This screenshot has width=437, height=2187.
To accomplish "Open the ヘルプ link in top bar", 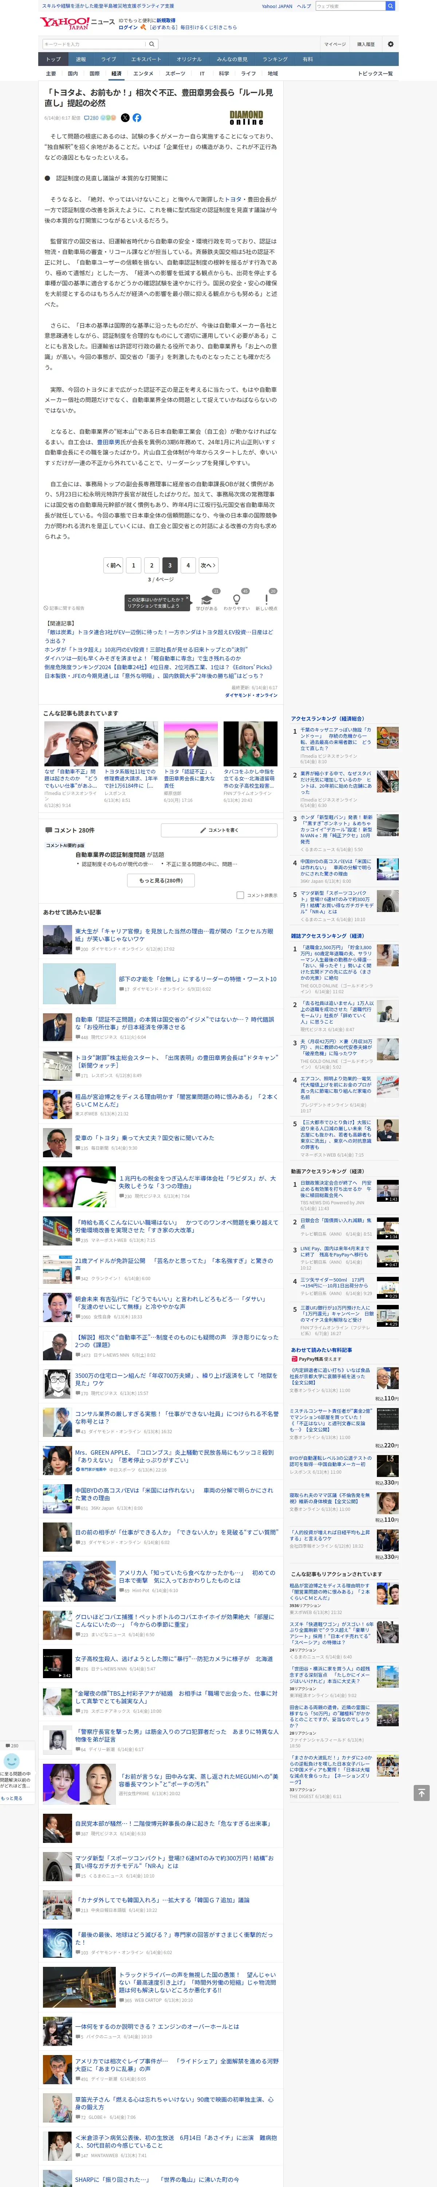I will pyautogui.click(x=304, y=6).
